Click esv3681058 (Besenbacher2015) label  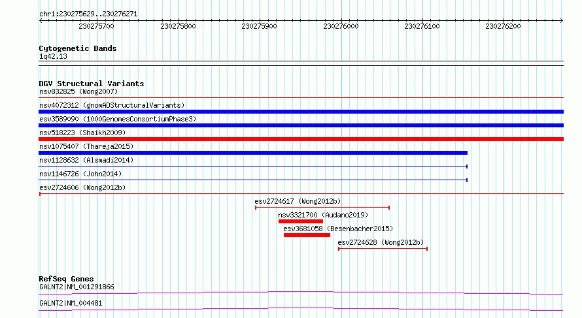pyautogui.click(x=338, y=229)
